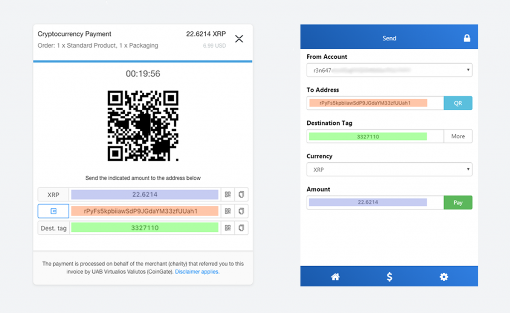Click the wallet icon button beside the address
Image resolution: width=510 pixels, height=313 pixels.
(x=53, y=211)
